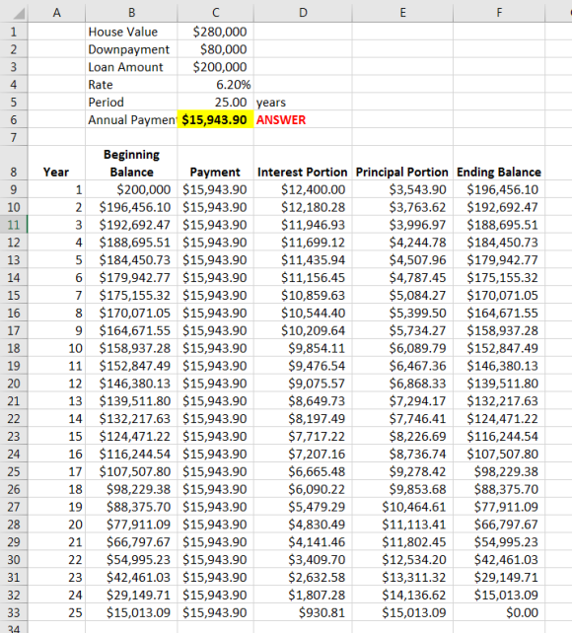The image size is (572, 633).
Task: Click interest cell $1,807.28
Action: pyautogui.click(x=303, y=596)
